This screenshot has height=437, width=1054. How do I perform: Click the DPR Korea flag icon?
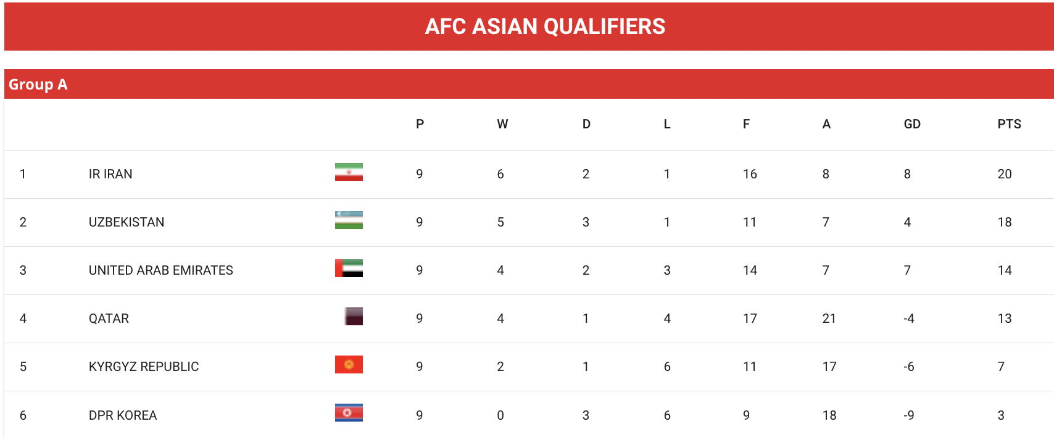pyautogui.click(x=349, y=412)
